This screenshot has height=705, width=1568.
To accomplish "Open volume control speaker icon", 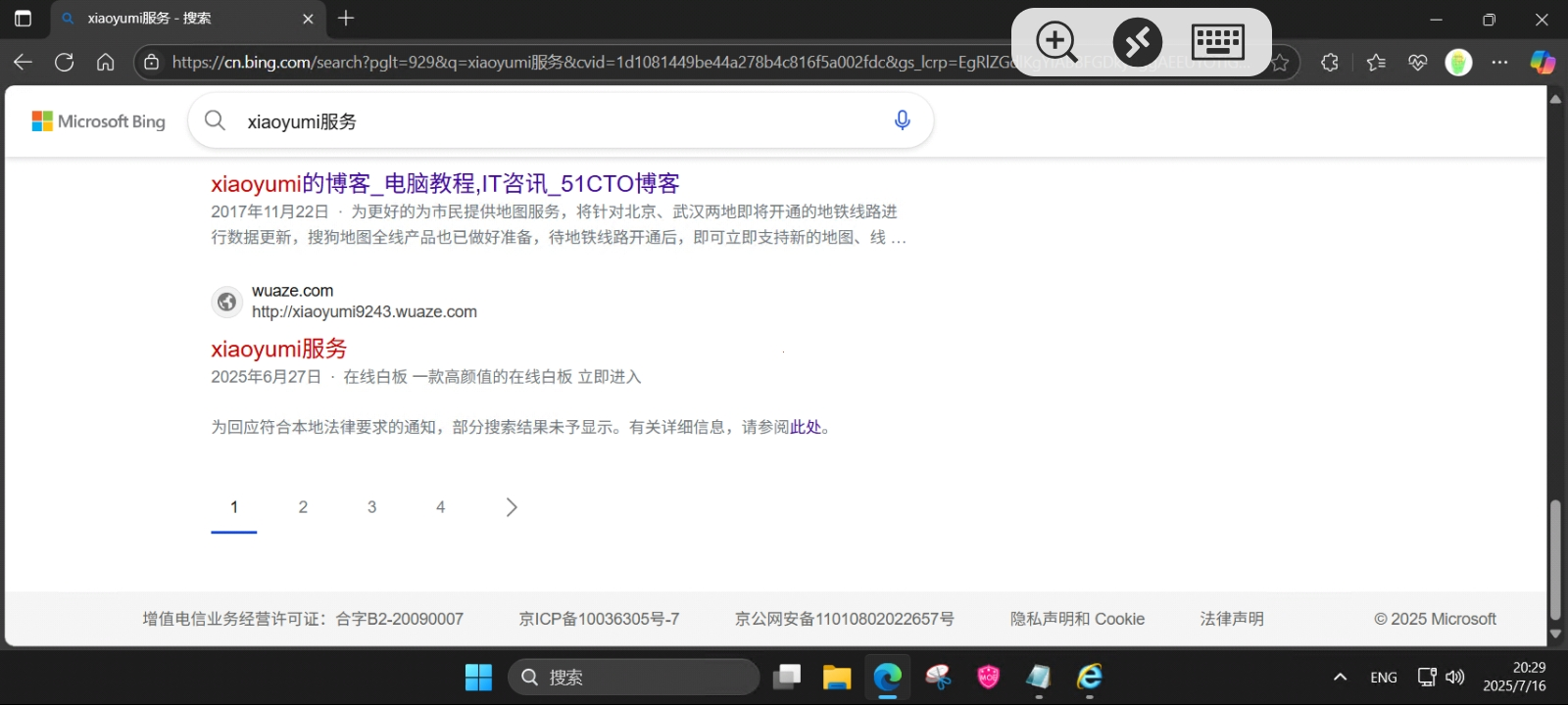I will point(1455,678).
